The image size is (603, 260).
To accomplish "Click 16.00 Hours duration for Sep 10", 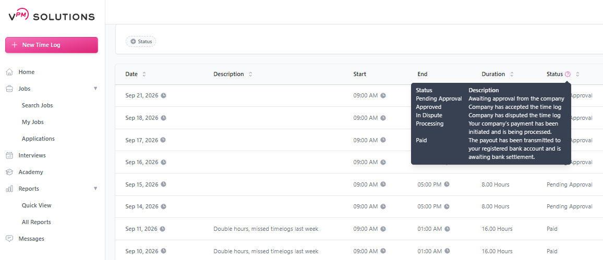I will 497,251.
